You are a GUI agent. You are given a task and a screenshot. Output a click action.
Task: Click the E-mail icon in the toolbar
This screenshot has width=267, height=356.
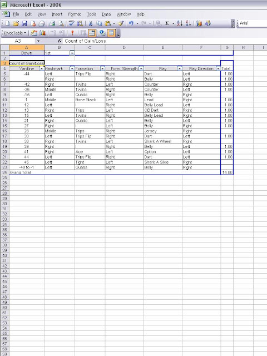coord(42,23)
